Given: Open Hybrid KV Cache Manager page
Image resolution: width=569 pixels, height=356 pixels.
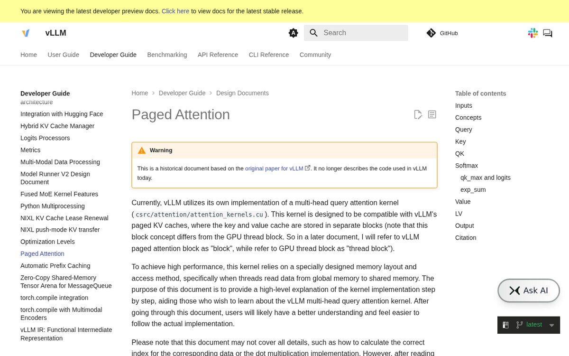Looking at the screenshot, I should pyautogui.click(x=57, y=126).
